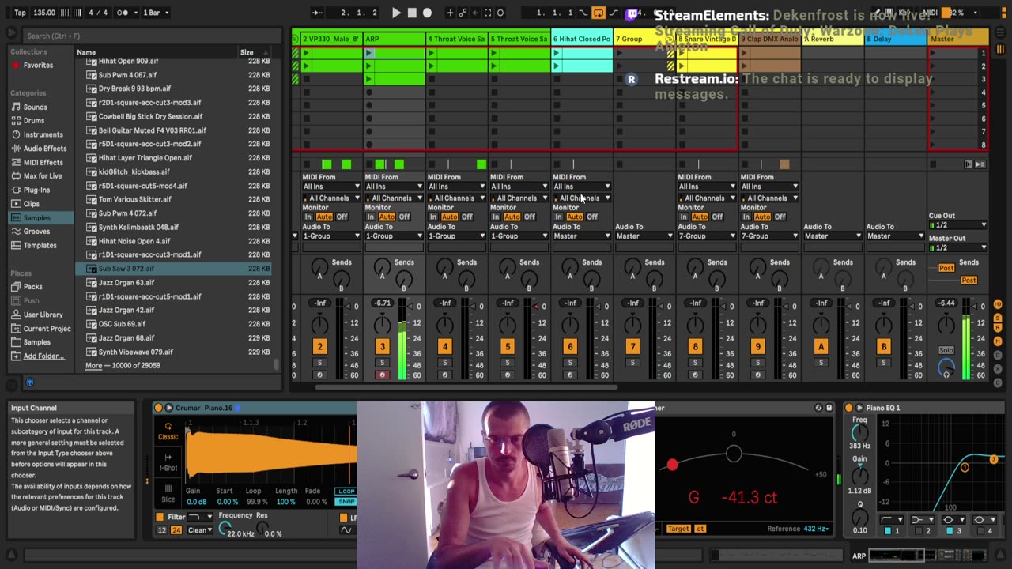Screen dimensions: 1012x569
Task: Click the Capture MIDI icon
Action: pyautogui.click(x=488, y=13)
